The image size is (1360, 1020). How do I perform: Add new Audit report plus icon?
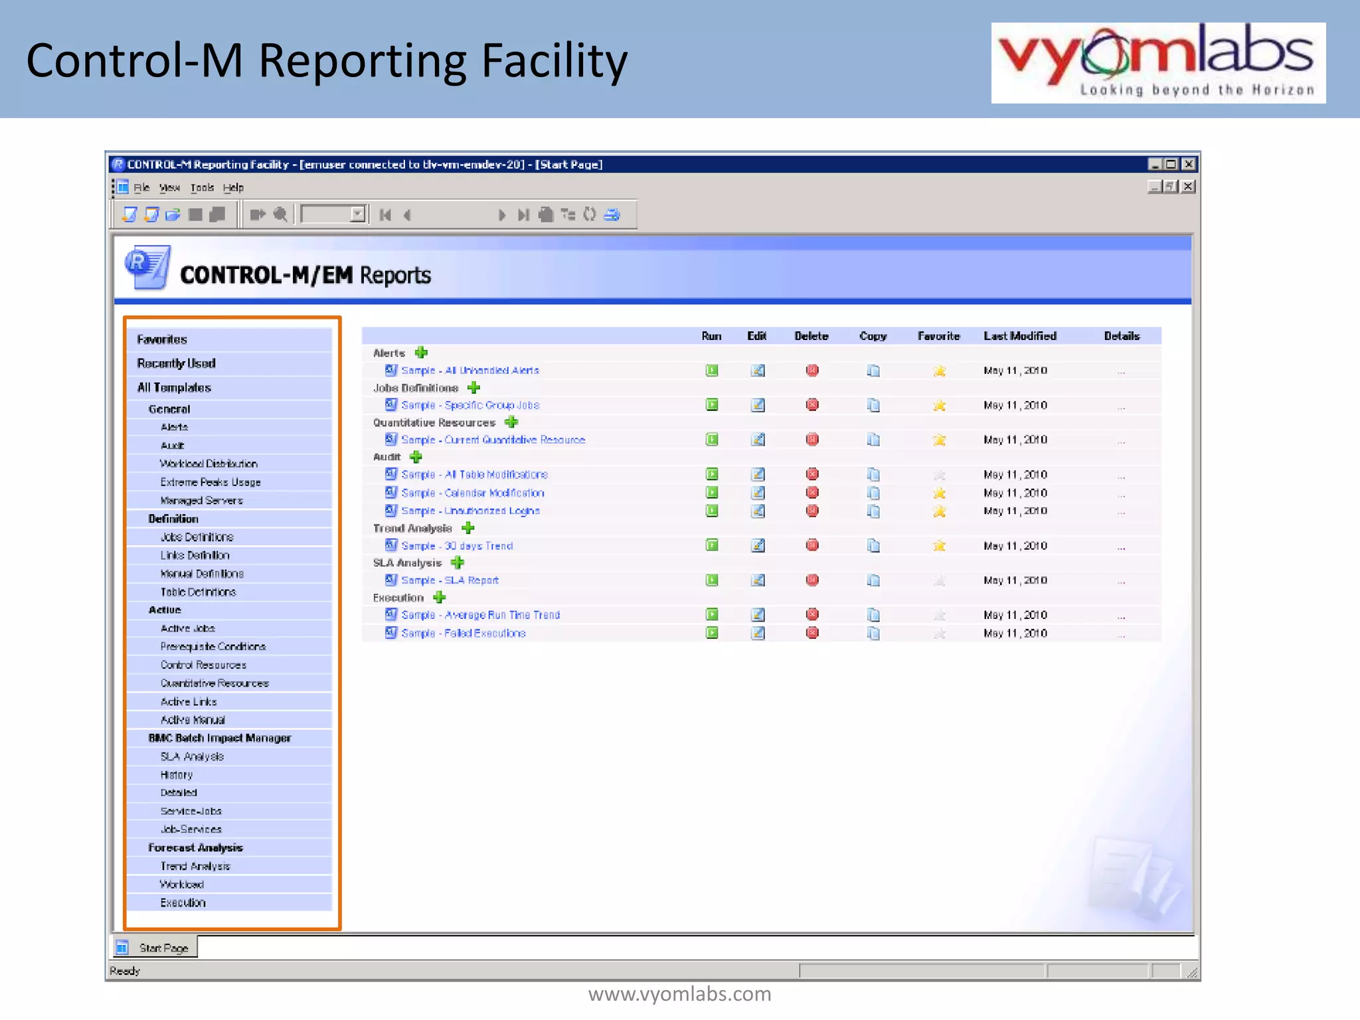[416, 457]
